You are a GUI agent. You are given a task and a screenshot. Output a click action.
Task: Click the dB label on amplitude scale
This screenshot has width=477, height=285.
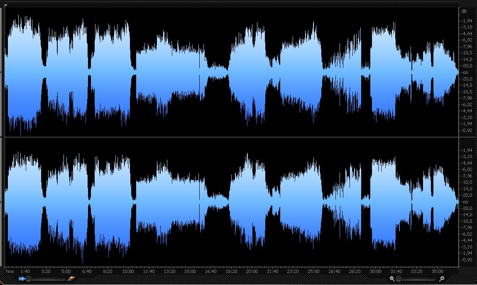click(x=464, y=11)
